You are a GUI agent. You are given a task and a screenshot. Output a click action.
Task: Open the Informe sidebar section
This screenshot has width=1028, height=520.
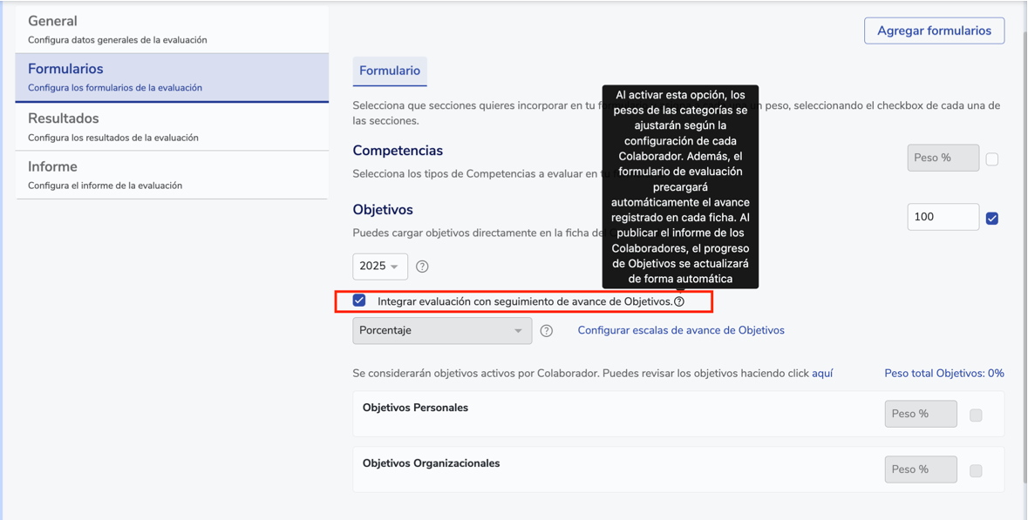(x=172, y=174)
